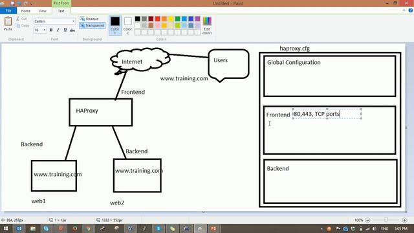Viewport: 414px width, 233px height.
Task: Click the Undo icon in quick access toolbar
Action: (x=19, y=3)
